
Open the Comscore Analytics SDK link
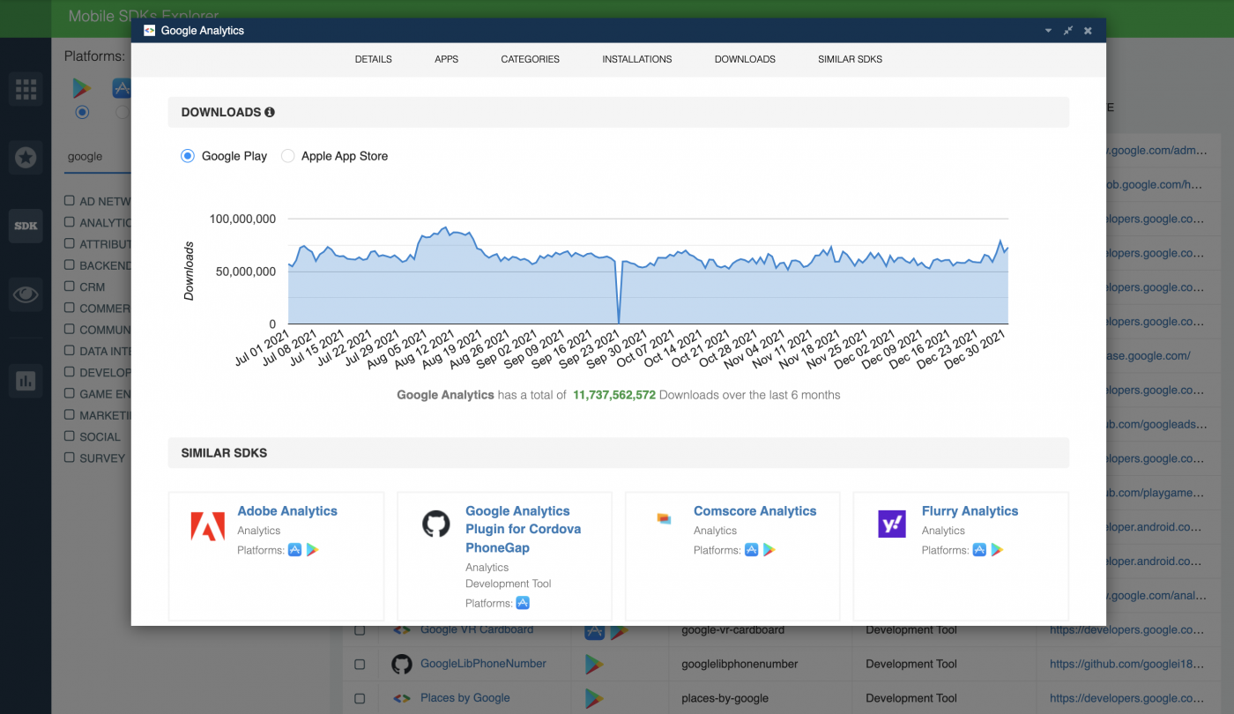[x=755, y=511]
